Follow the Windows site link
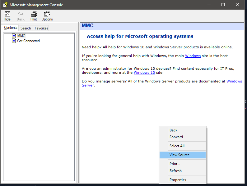 tap(193, 56)
